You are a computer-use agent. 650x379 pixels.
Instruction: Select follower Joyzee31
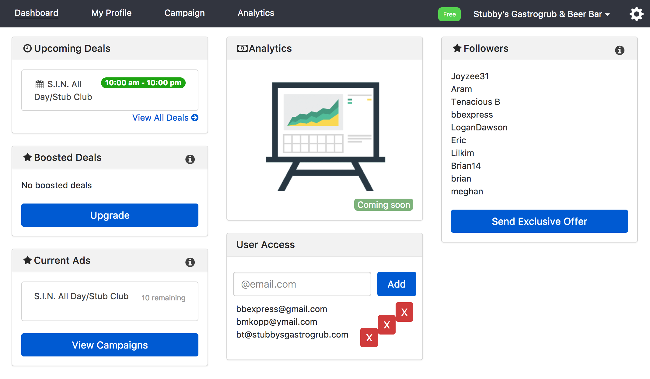point(470,76)
